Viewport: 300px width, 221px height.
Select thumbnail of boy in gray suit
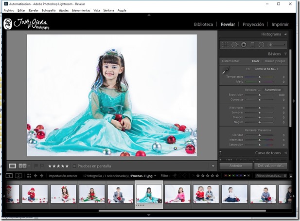tap(121, 194)
